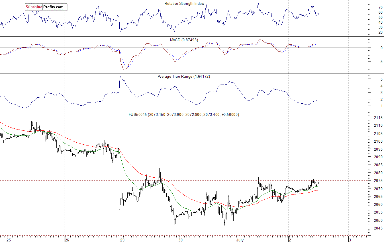Click the date label 25 on time axis

coord(9,240)
